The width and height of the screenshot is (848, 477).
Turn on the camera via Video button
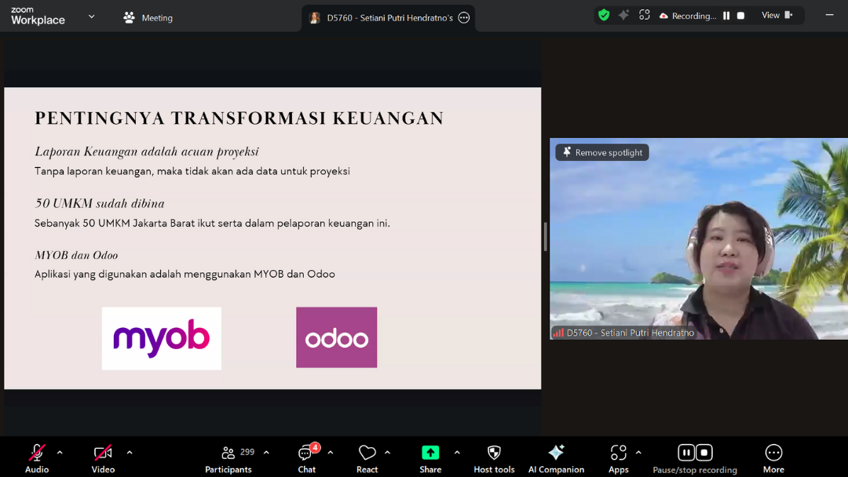(103, 453)
